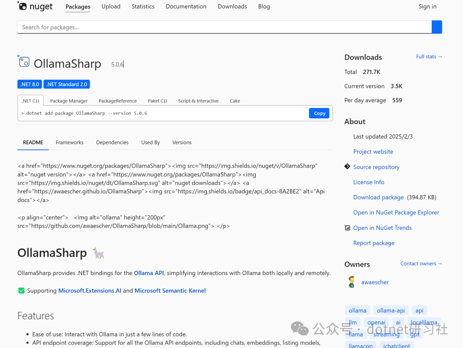Click the Per day average value 559

click(x=397, y=100)
